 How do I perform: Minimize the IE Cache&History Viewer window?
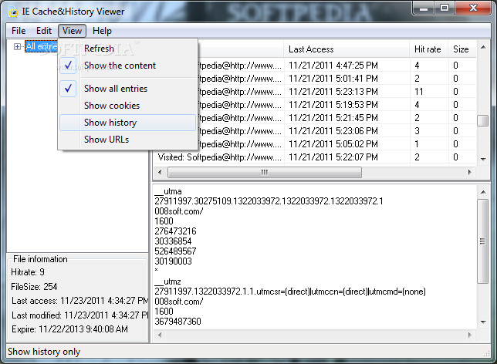(424, 8)
